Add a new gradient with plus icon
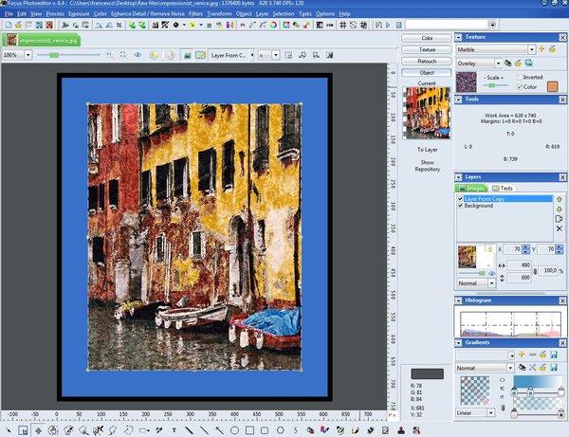569x437 pixels. click(520, 355)
